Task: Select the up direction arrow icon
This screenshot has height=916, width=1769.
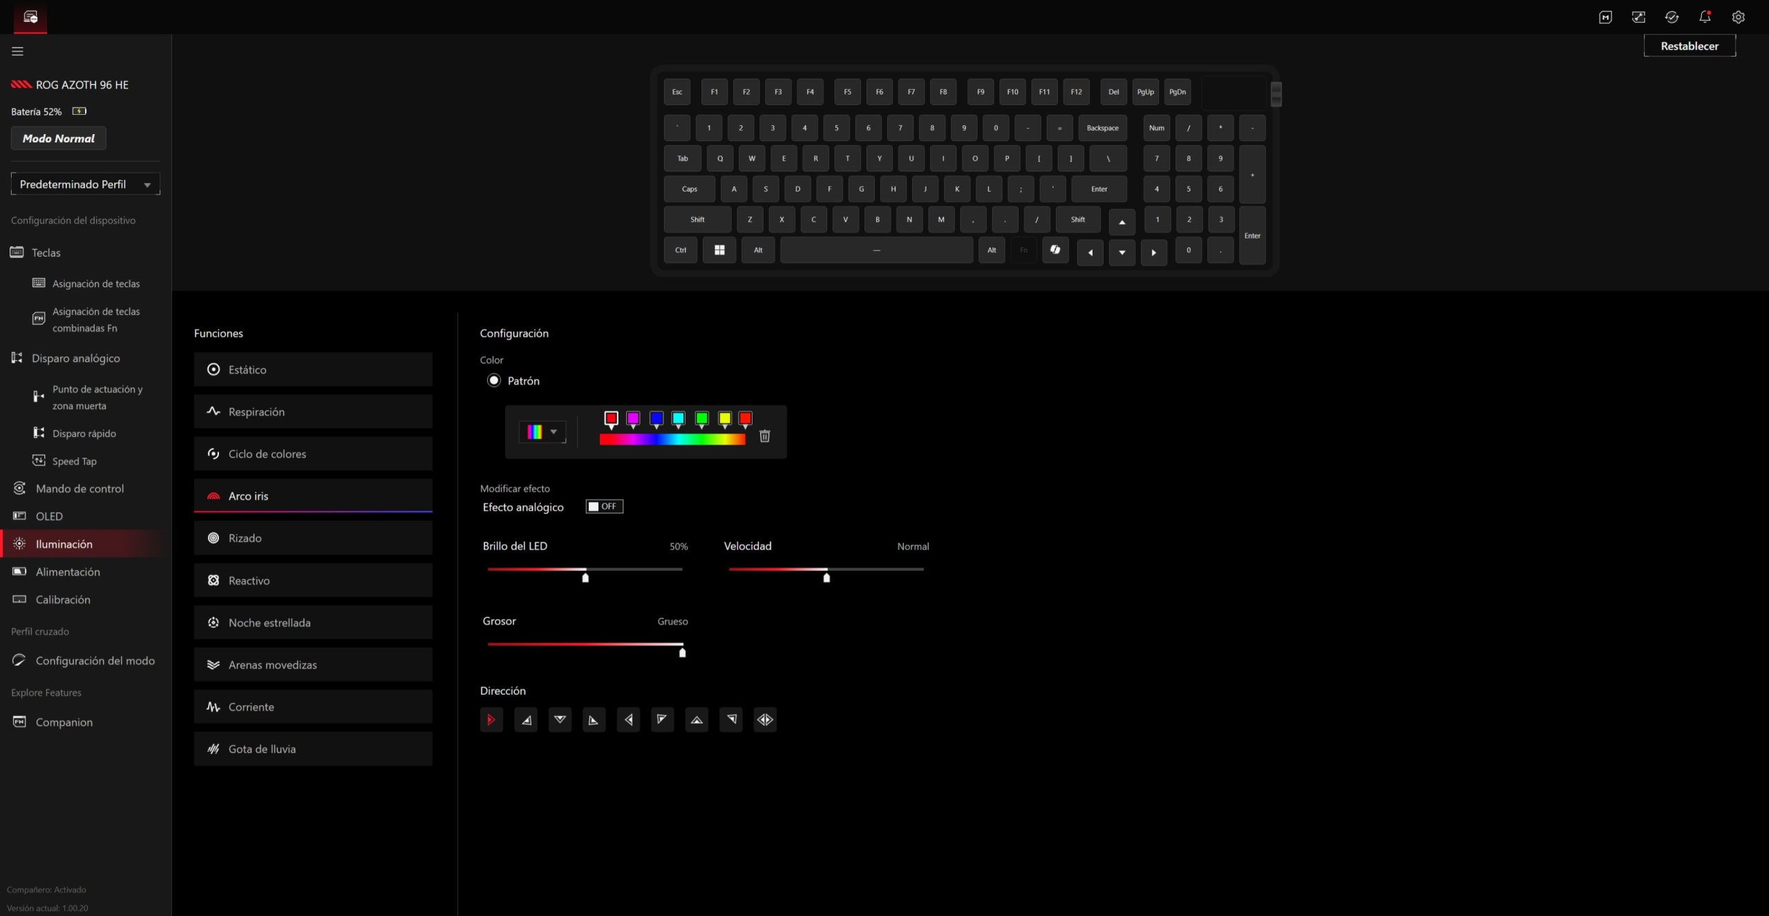Action: [697, 720]
